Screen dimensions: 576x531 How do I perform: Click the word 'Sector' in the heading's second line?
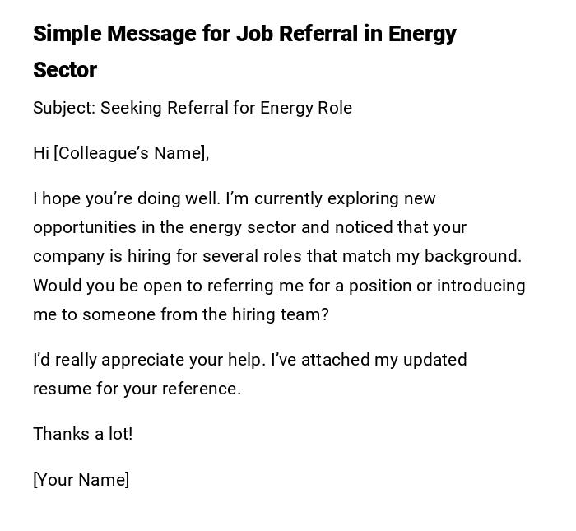click(x=65, y=71)
